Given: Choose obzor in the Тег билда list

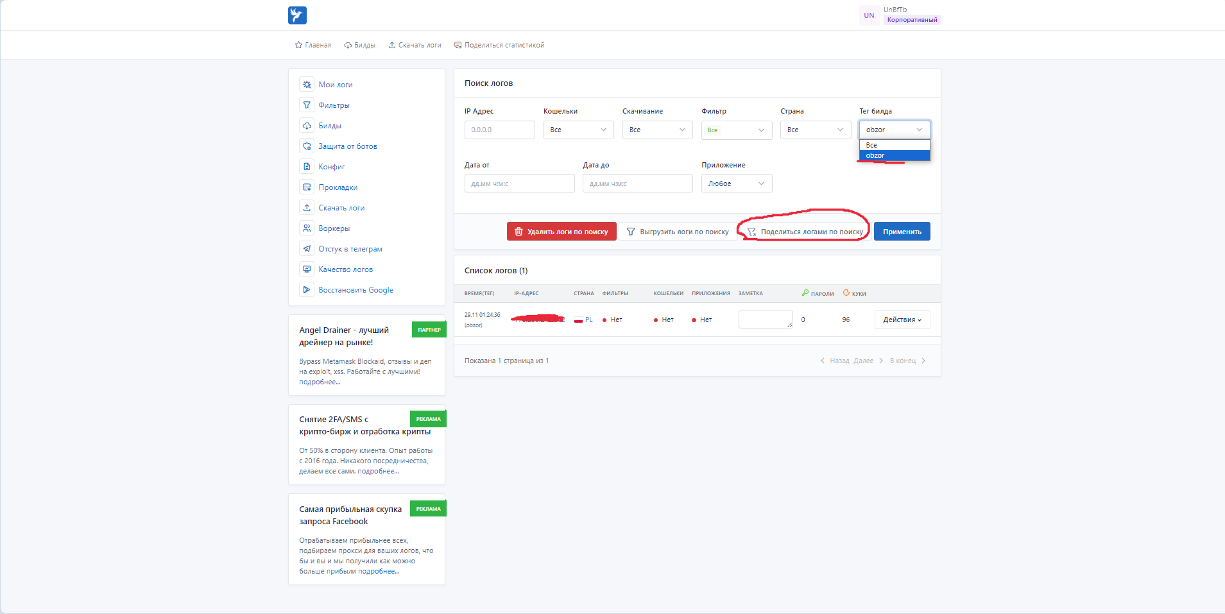Looking at the screenshot, I should (895, 155).
